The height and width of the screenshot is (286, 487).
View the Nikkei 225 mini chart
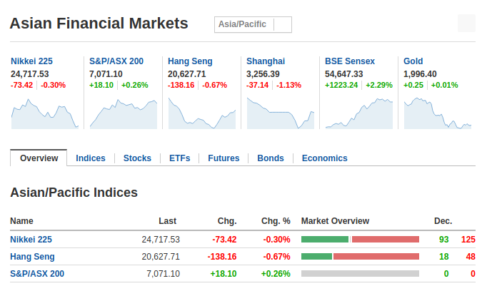pyautogui.click(x=45, y=113)
